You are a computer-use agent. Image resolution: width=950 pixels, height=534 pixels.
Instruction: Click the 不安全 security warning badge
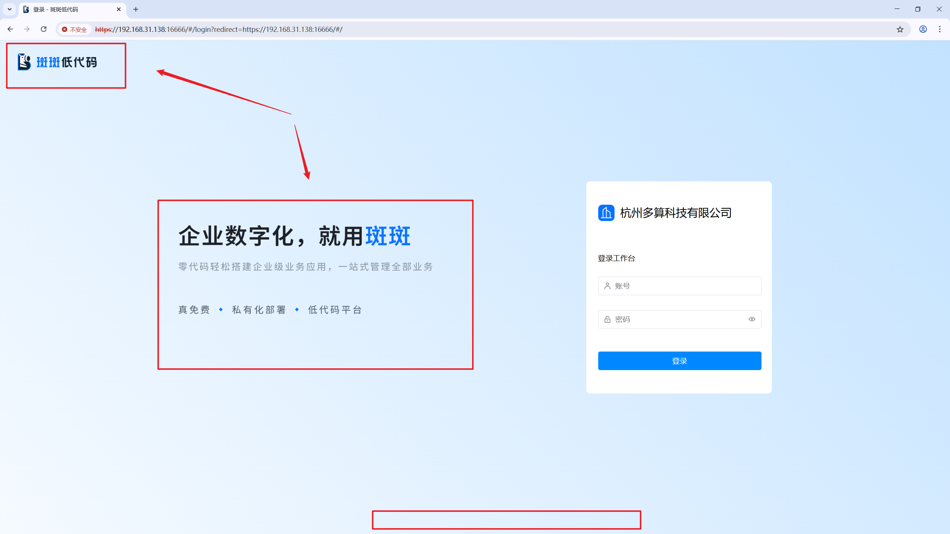(75, 29)
